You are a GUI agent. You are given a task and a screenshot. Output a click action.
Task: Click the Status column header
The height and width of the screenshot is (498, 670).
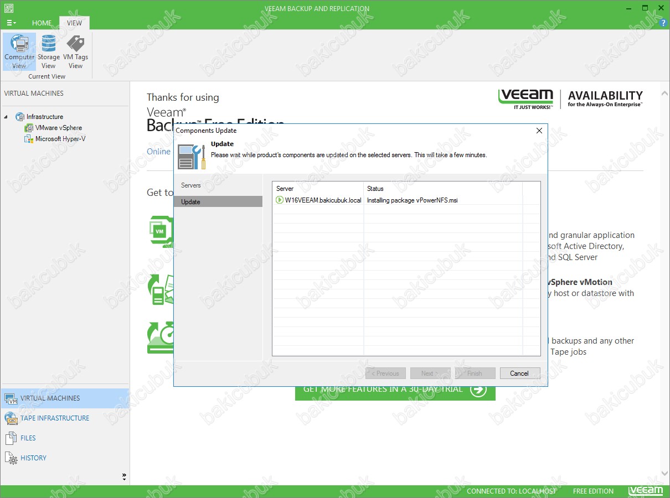pos(442,189)
